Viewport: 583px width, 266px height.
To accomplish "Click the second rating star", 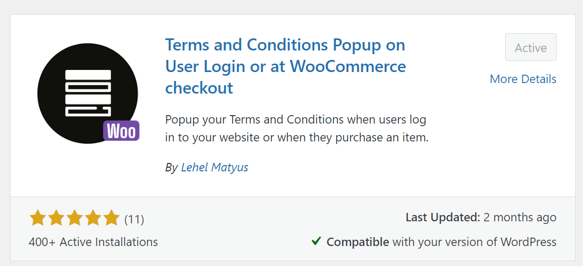I will click(56, 218).
